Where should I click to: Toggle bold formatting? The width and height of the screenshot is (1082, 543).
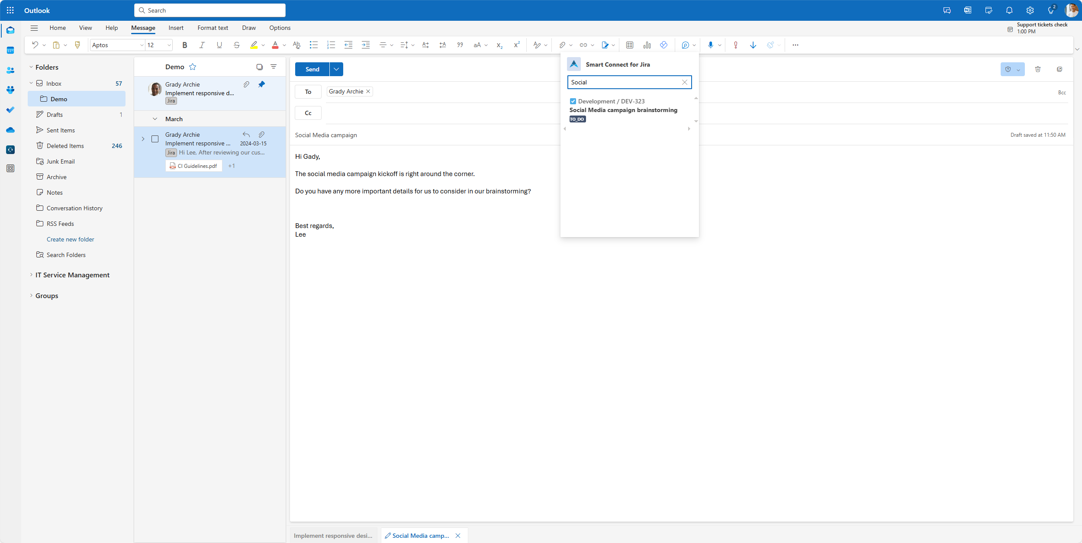[x=185, y=45]
